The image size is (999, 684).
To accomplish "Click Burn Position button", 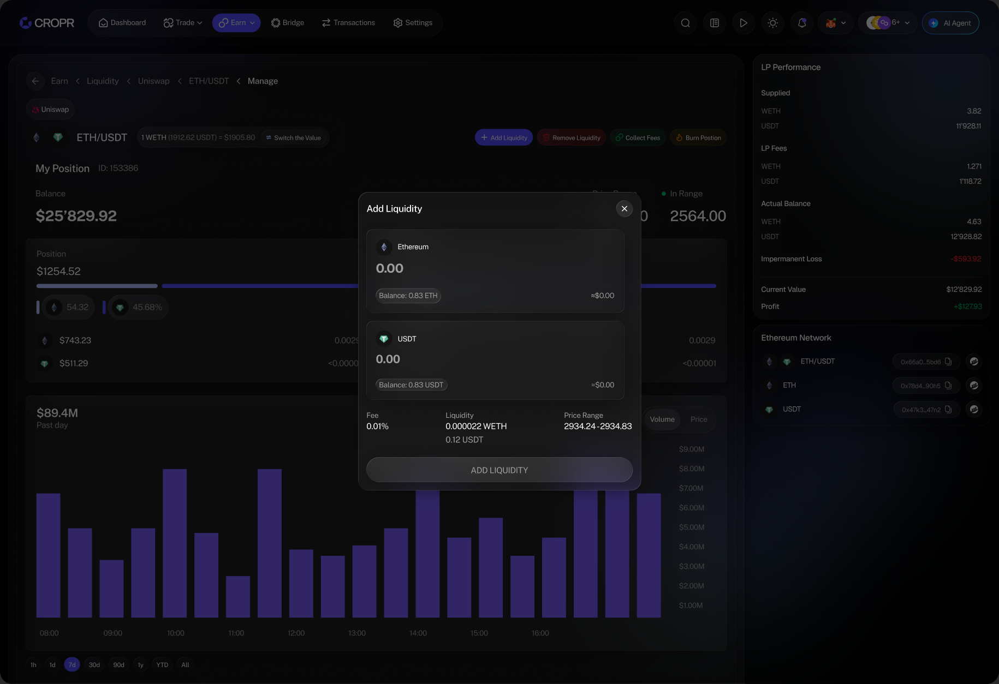I will click(x=698, y=138).
